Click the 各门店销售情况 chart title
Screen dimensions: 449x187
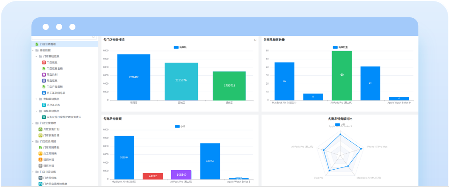pyautogui.click(x=114, y=40)
